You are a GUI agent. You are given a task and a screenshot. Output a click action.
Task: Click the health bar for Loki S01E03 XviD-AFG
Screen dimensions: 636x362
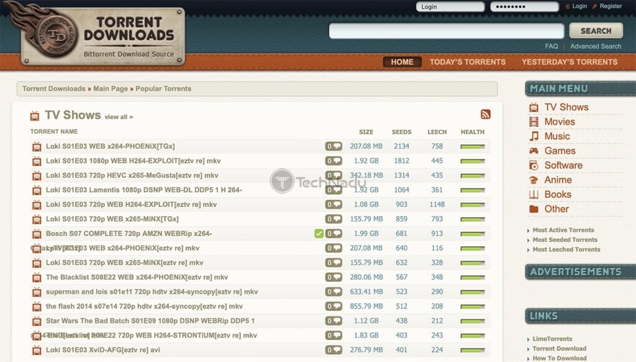[473, 350]
